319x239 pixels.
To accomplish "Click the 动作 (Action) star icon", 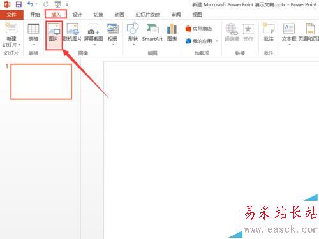I will [248, 29].
